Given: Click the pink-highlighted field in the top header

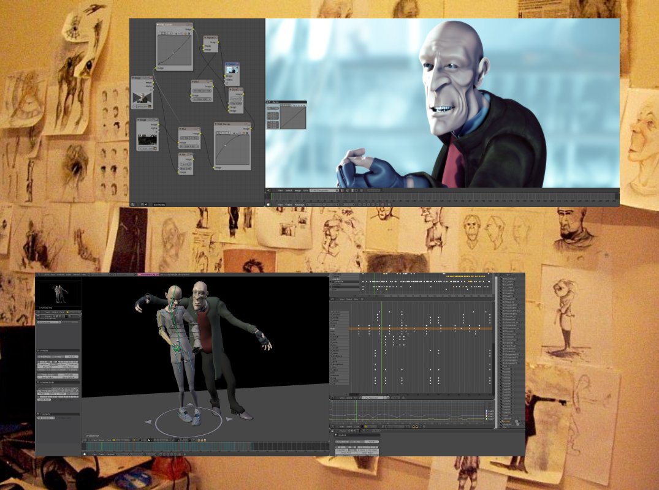Looking at the screenshot, I should (x=148, y=274).
